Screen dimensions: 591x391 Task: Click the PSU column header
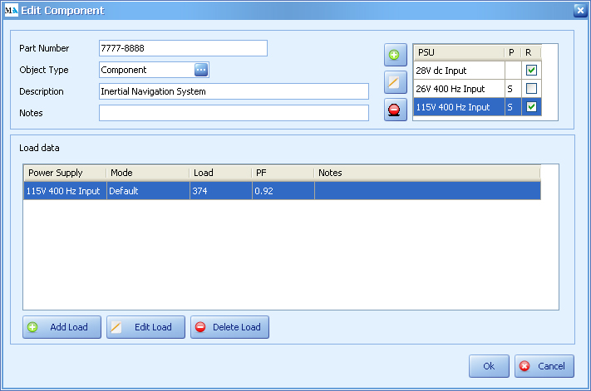459,52
